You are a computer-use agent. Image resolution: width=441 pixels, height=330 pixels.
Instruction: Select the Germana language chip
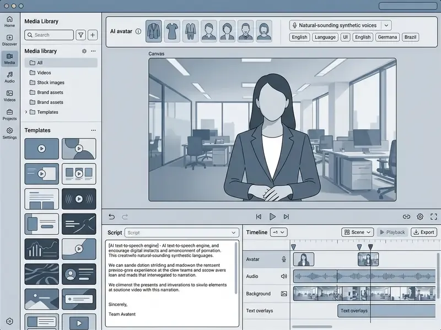pyautogui.click(x=388, y=37)
